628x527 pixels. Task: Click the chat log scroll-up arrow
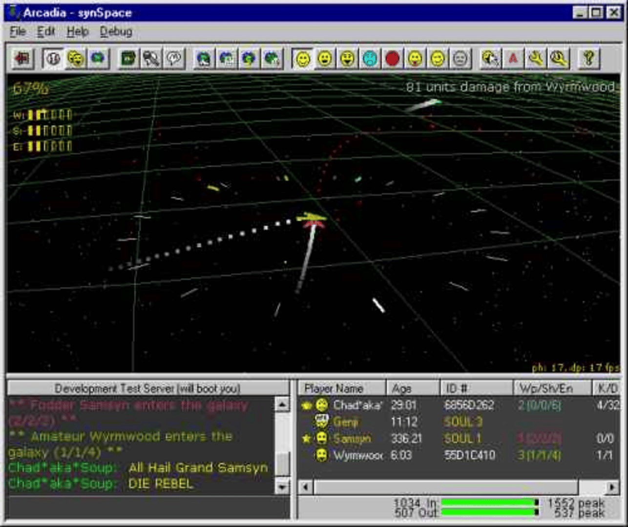pos(282,404)
